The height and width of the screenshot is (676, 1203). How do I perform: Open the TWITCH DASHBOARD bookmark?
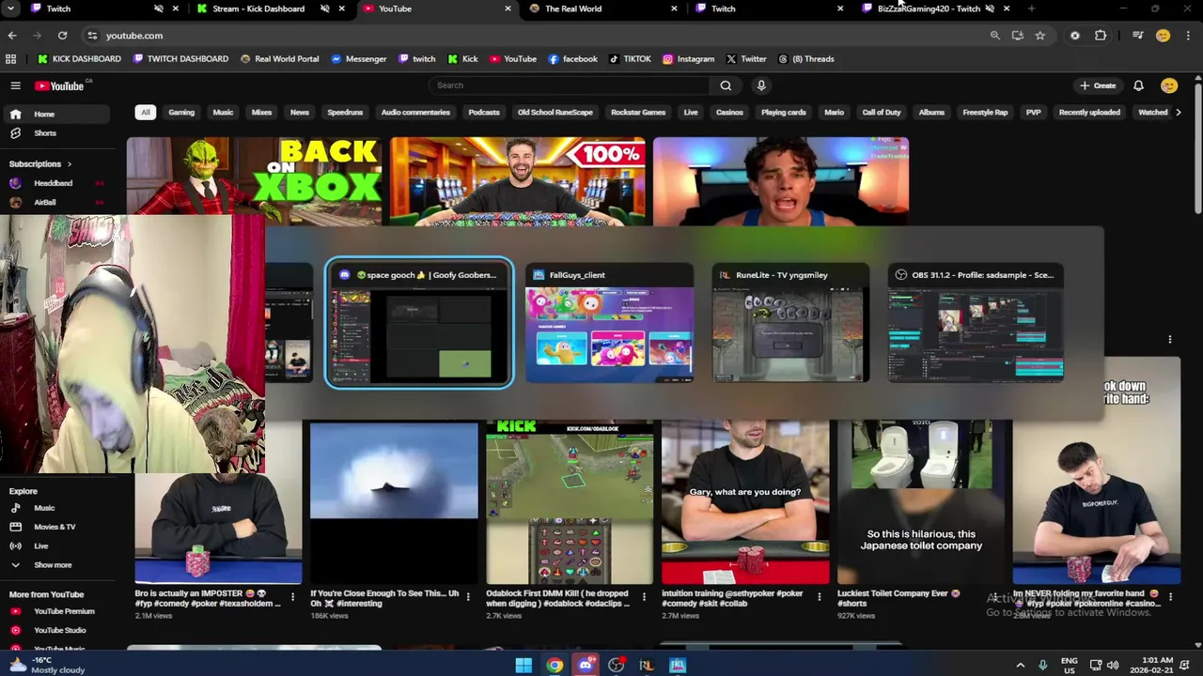pyautogui.click(x=181, y=59)
